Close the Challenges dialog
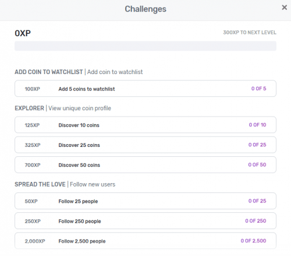291x256 pixels. point(284,8)
